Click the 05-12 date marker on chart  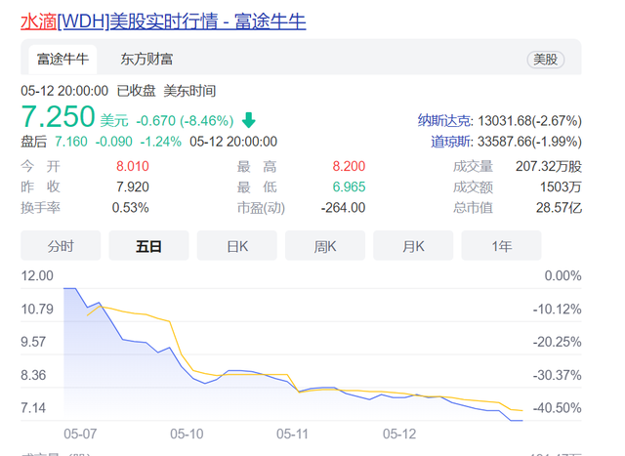point(399,434)
